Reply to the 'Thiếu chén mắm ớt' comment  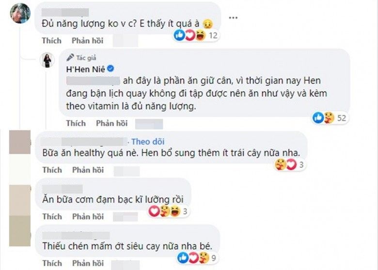(87, 263)
